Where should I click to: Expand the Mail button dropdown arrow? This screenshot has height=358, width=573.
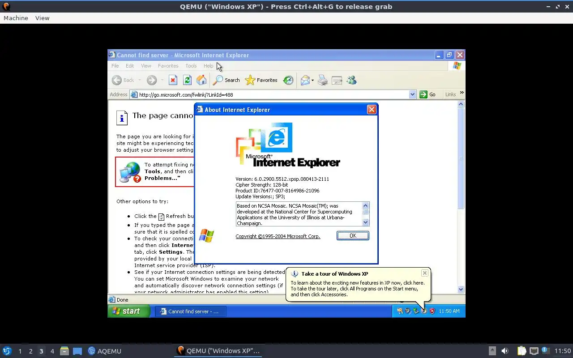point(313,80)
